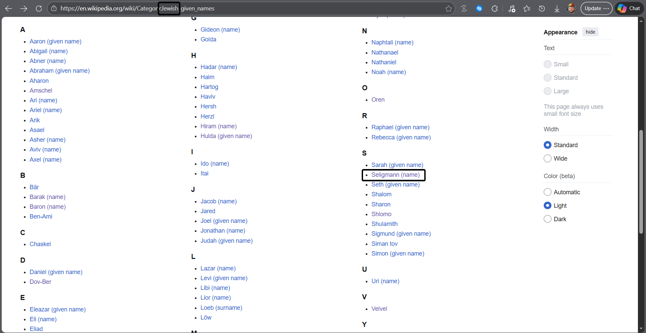Open the Aaron (given name) article
This screenshot has height=333, width=646.
(x=56, y=41)
